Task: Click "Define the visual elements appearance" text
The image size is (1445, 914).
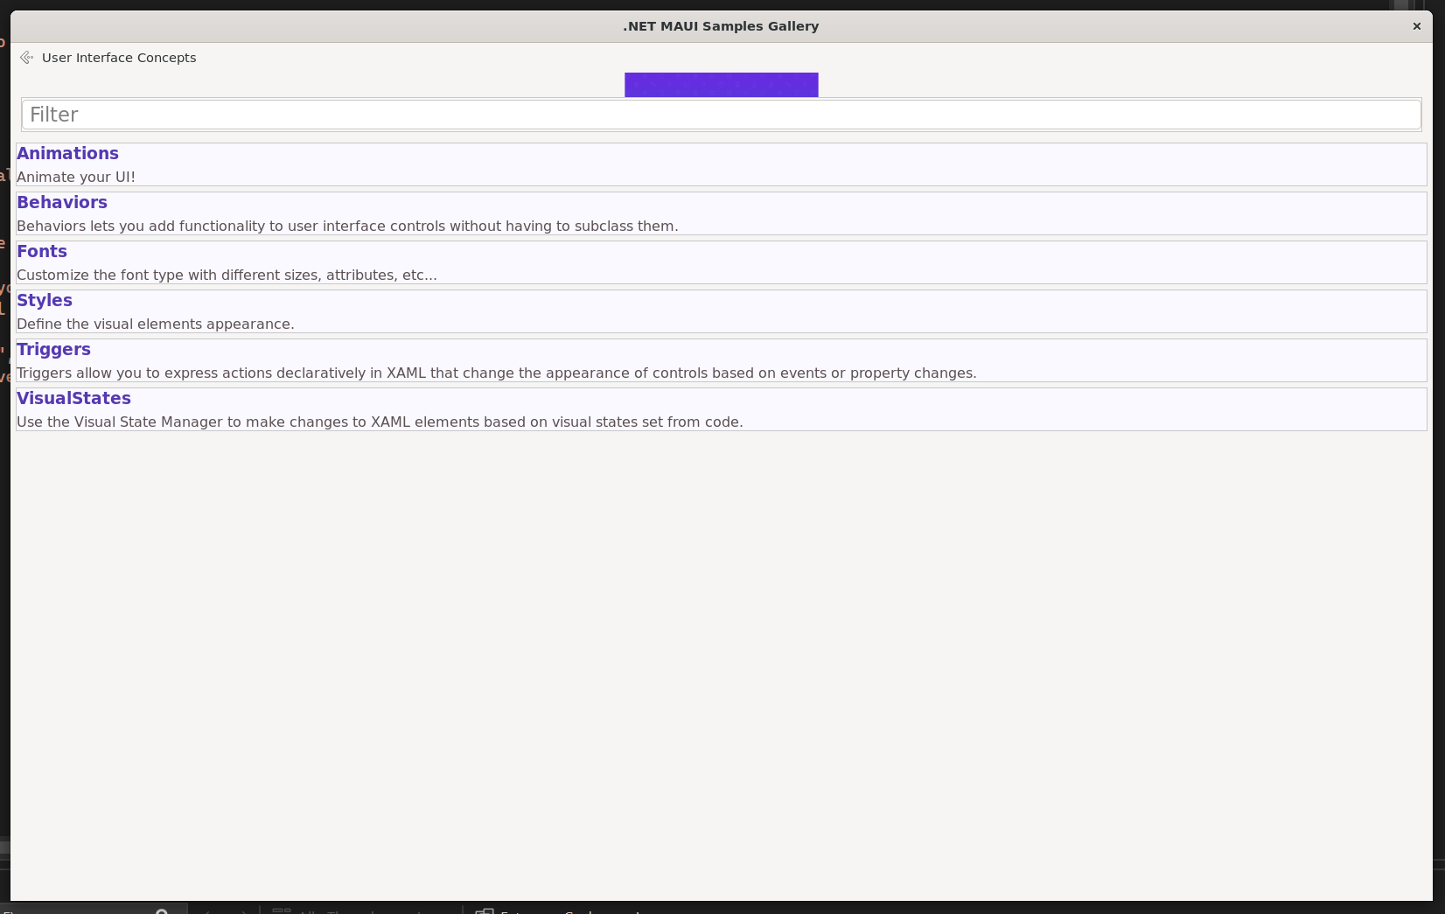Action: tap(156, 324)
